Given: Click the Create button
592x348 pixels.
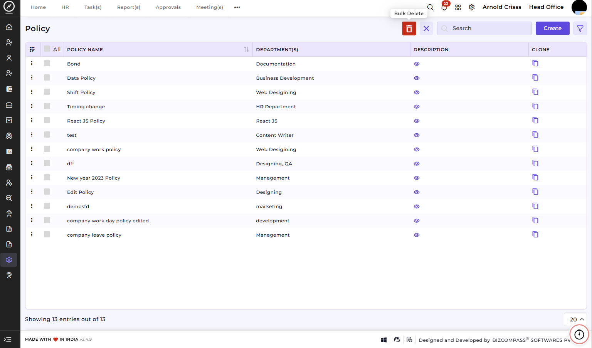Looking at the screenshot, I should tap(552, 29).
